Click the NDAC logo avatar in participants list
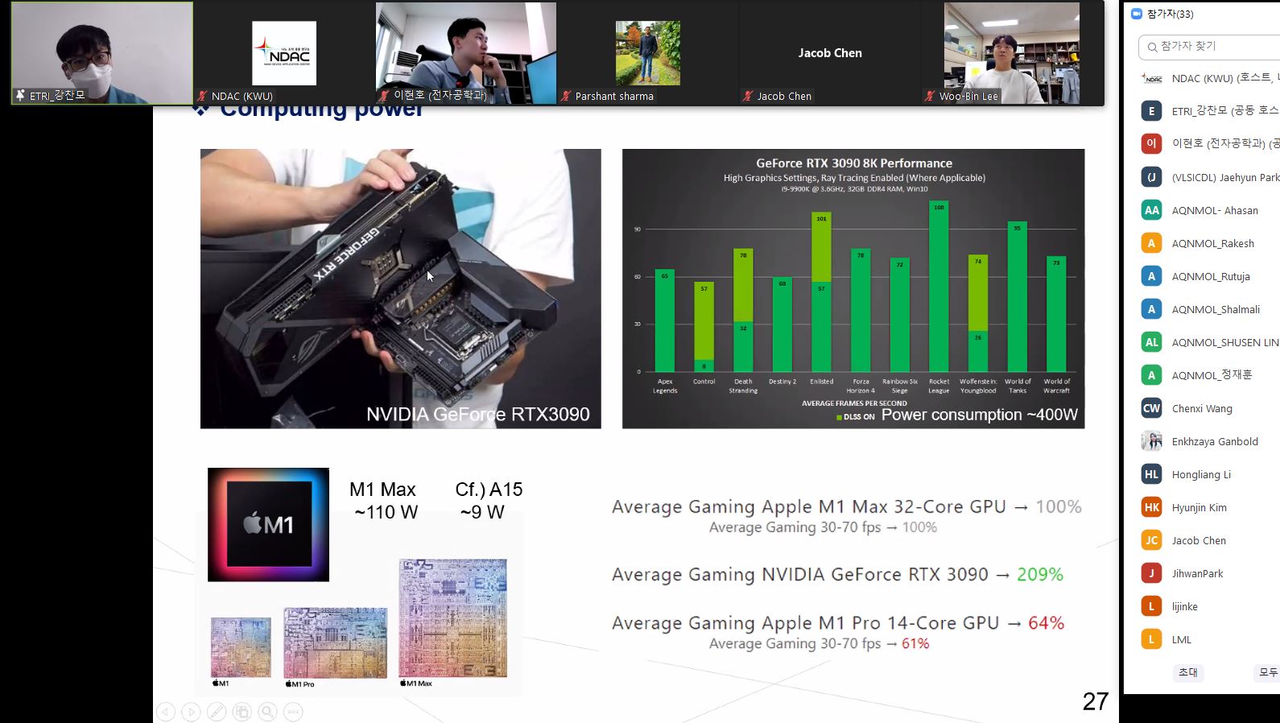Viewport: 1280px width, 723px height. pyautogui.click(x=1152, y=78)
